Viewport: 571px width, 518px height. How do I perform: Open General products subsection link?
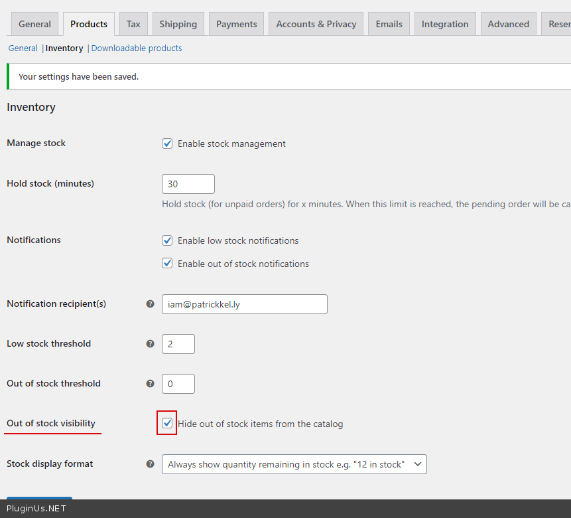23,48
